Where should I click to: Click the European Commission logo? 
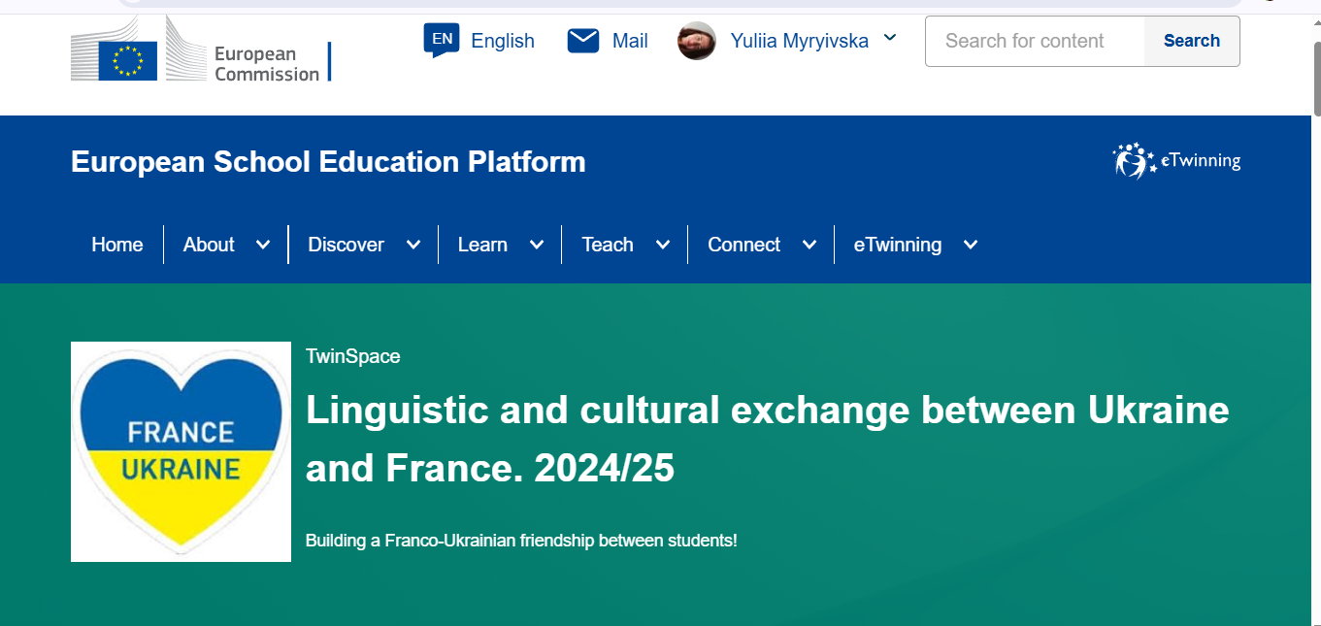coord(201,49)
